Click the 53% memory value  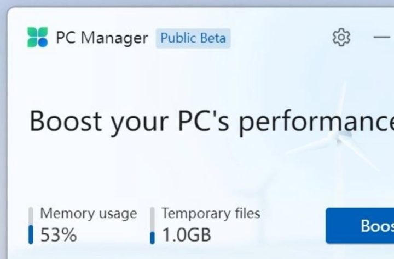click(59, 235)
